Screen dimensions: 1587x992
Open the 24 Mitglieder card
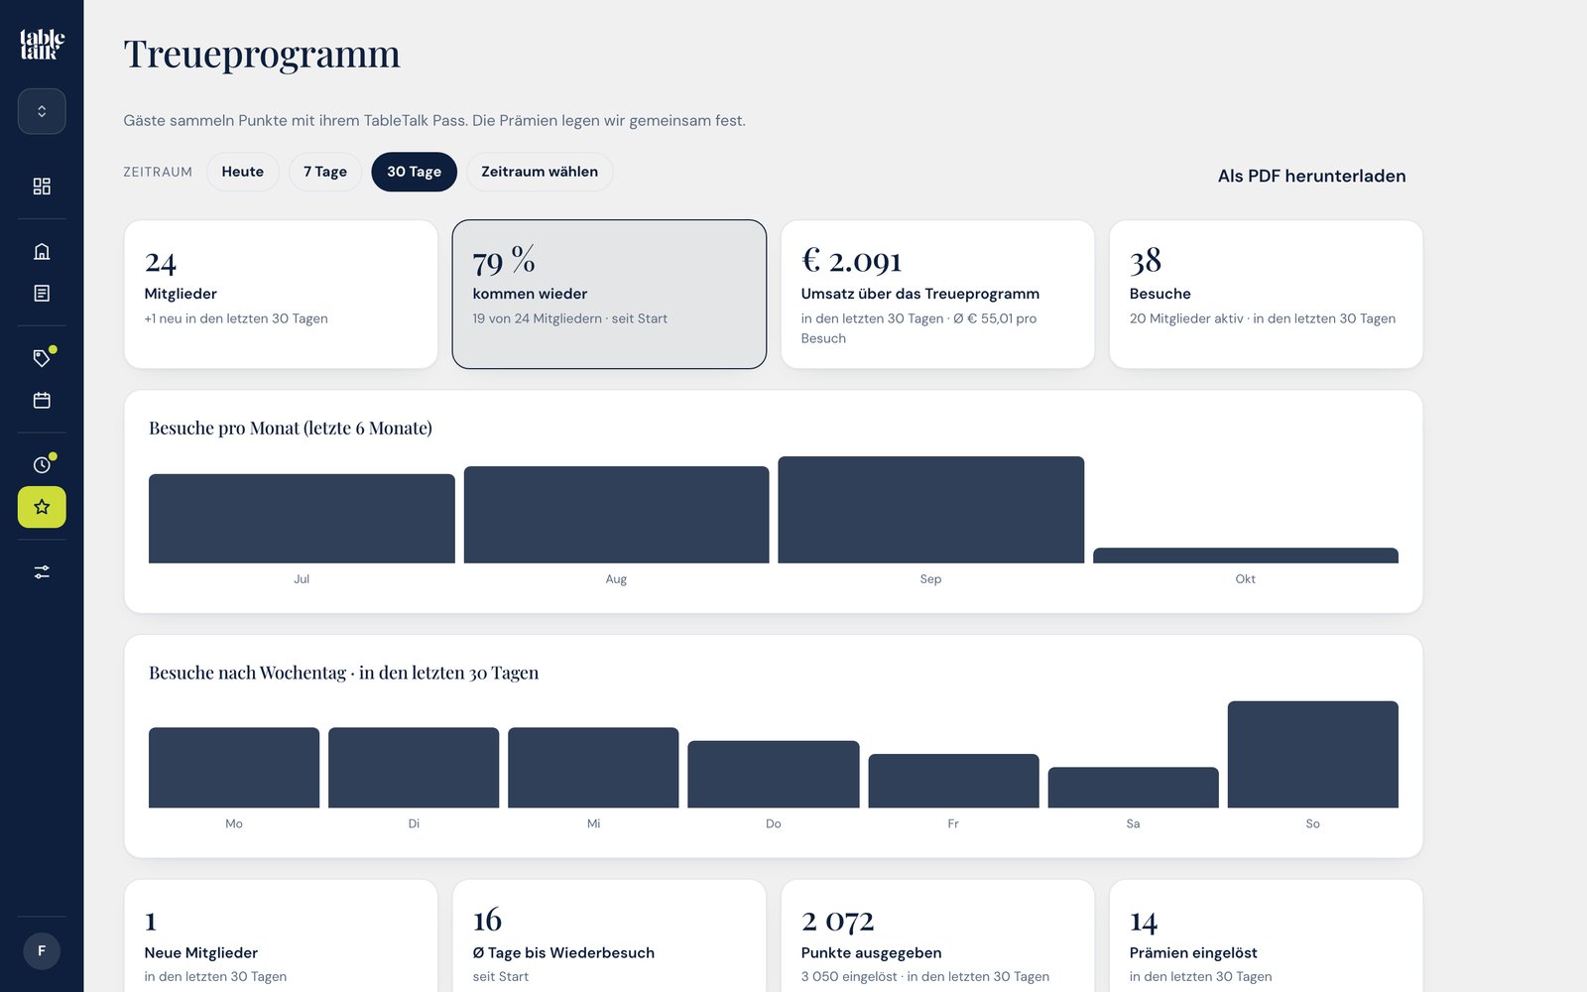[x=281, y=295]
